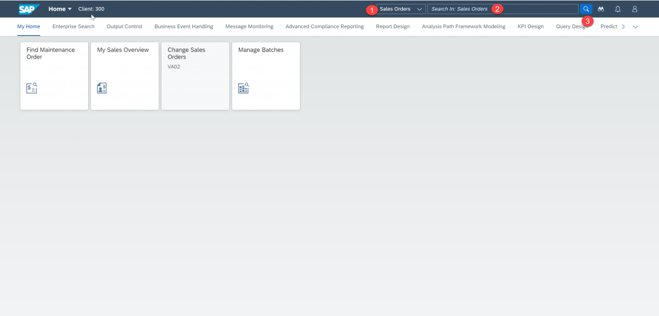The width and height of the screenshot is (659, 316).
Task: Open the Change Sales Orders tile
Action: pos(196,76)
